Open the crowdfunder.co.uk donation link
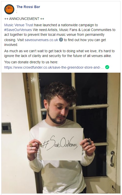Screen dimensions: 122x195 (x=54, y=67)
